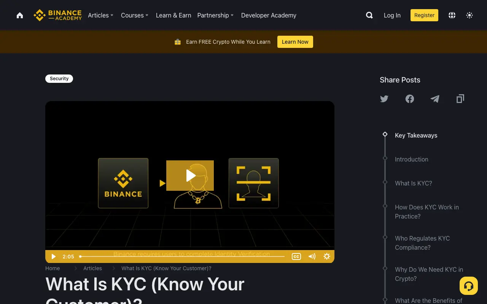Play video from the control bar
487x304 pixels.
[54, 256]
